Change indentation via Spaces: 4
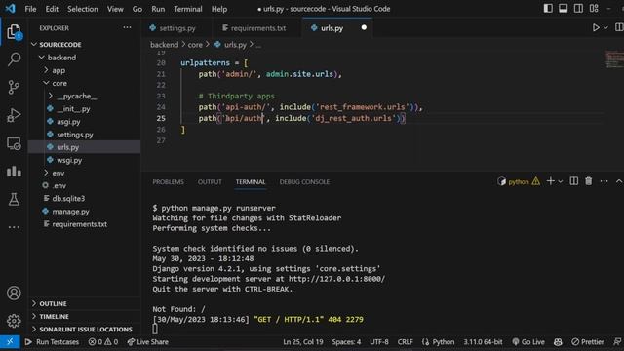 [346, 342]
